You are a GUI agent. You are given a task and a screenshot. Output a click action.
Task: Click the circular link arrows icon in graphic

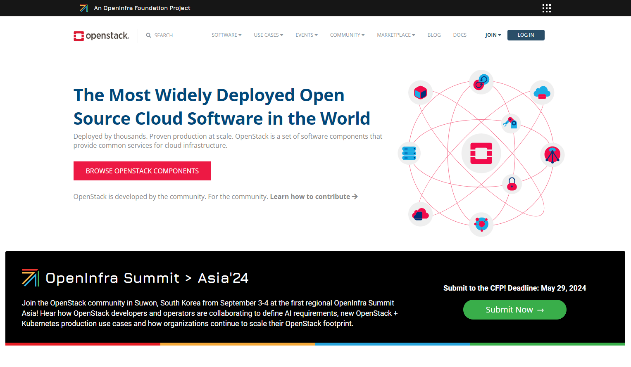point(481,82)
